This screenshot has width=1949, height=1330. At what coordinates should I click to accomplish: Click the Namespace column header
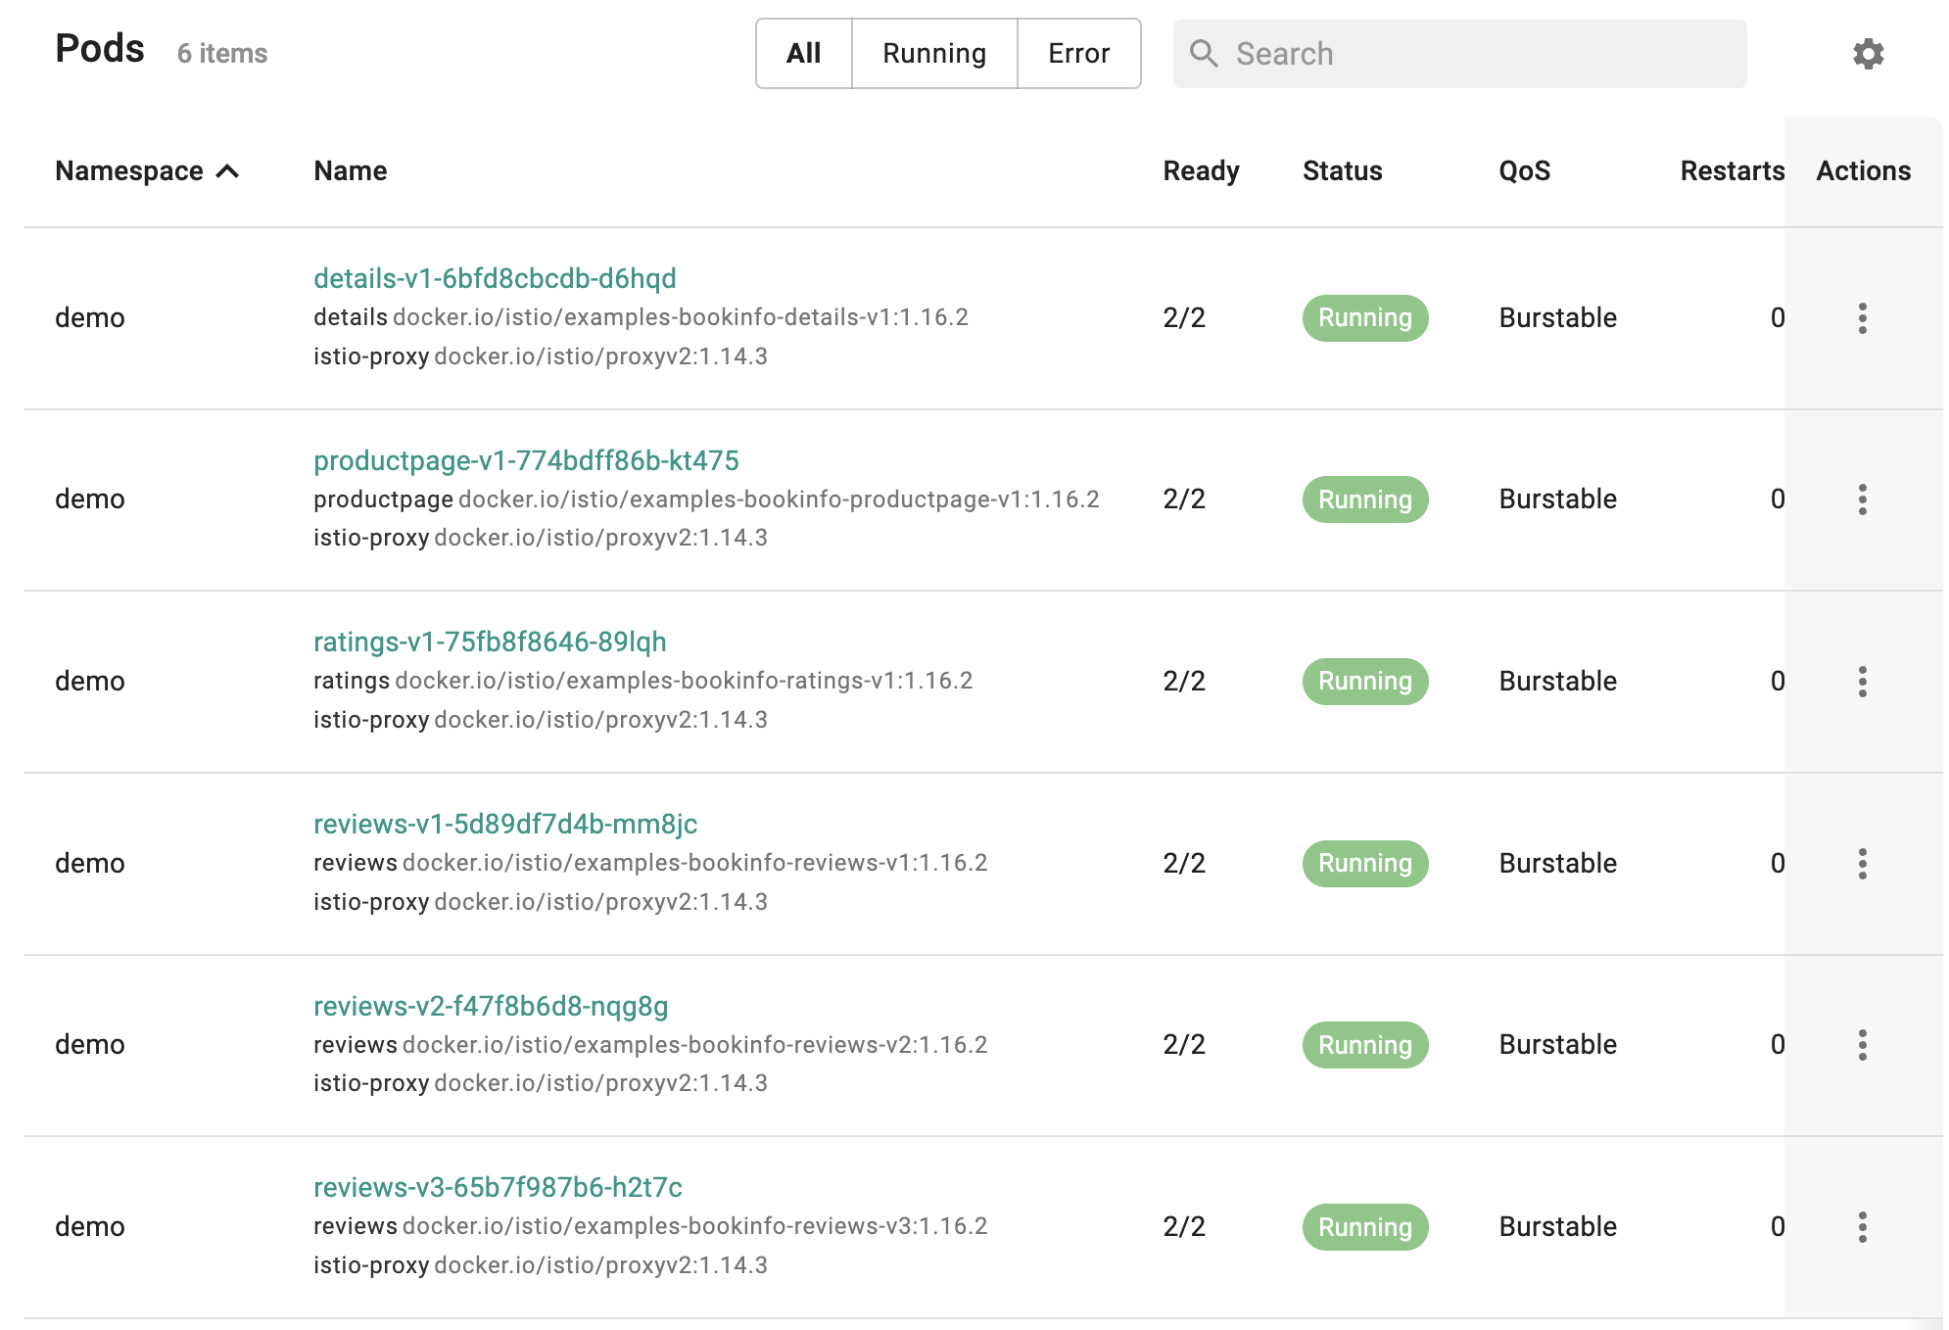click(129, 171)
